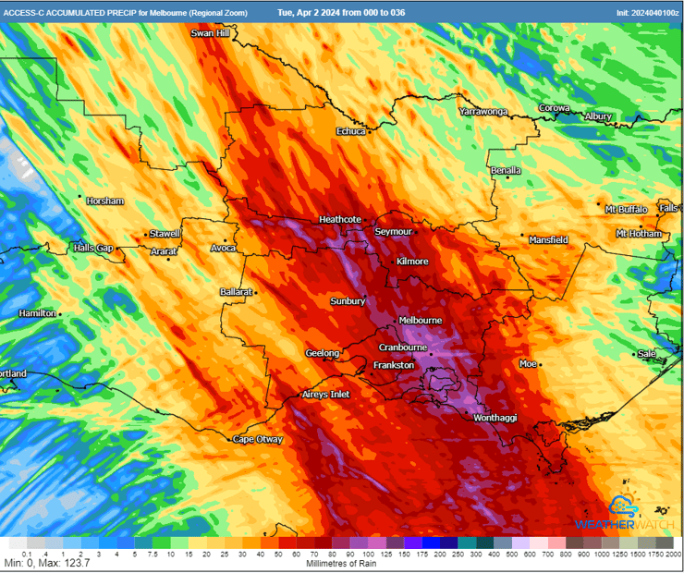Click the Melbourne city label
This screenshot has height=573, width=684.
(420, 321)
